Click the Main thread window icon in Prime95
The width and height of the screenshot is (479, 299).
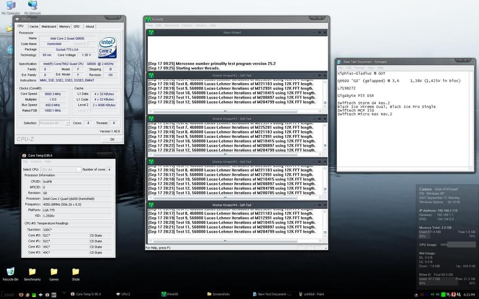151,32
